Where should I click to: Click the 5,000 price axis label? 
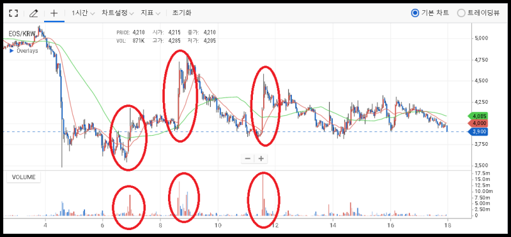[482, 38]
